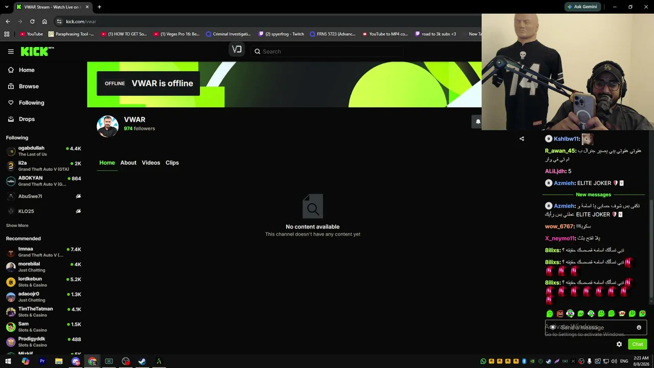654x368 pixels.
Task: Click username X_neymo11 in chat
Action: 559,238
